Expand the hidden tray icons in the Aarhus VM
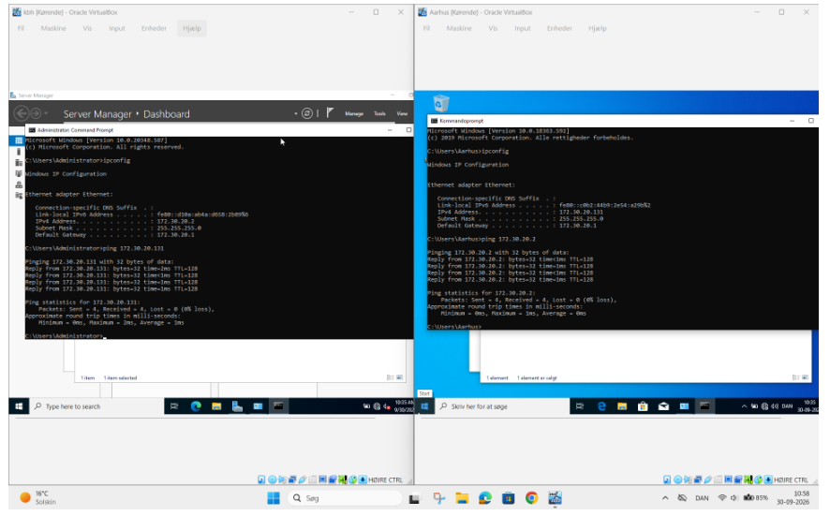The height and width of the screenshot is (516, 830). pyautogui.click(x=744, y=406)
